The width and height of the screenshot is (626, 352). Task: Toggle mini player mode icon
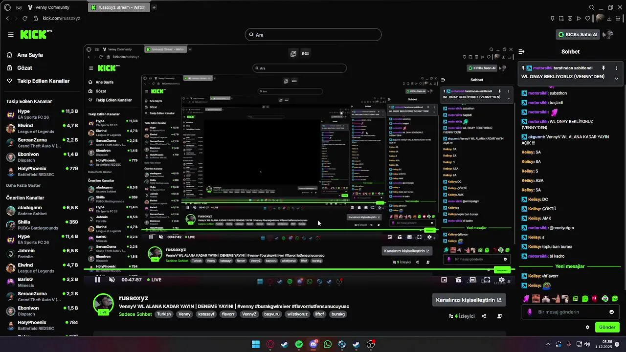(444, 280)
